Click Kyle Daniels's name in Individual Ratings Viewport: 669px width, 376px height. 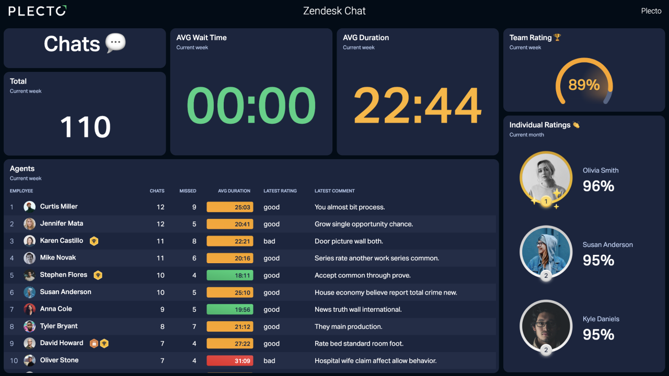tap(601, 319)
